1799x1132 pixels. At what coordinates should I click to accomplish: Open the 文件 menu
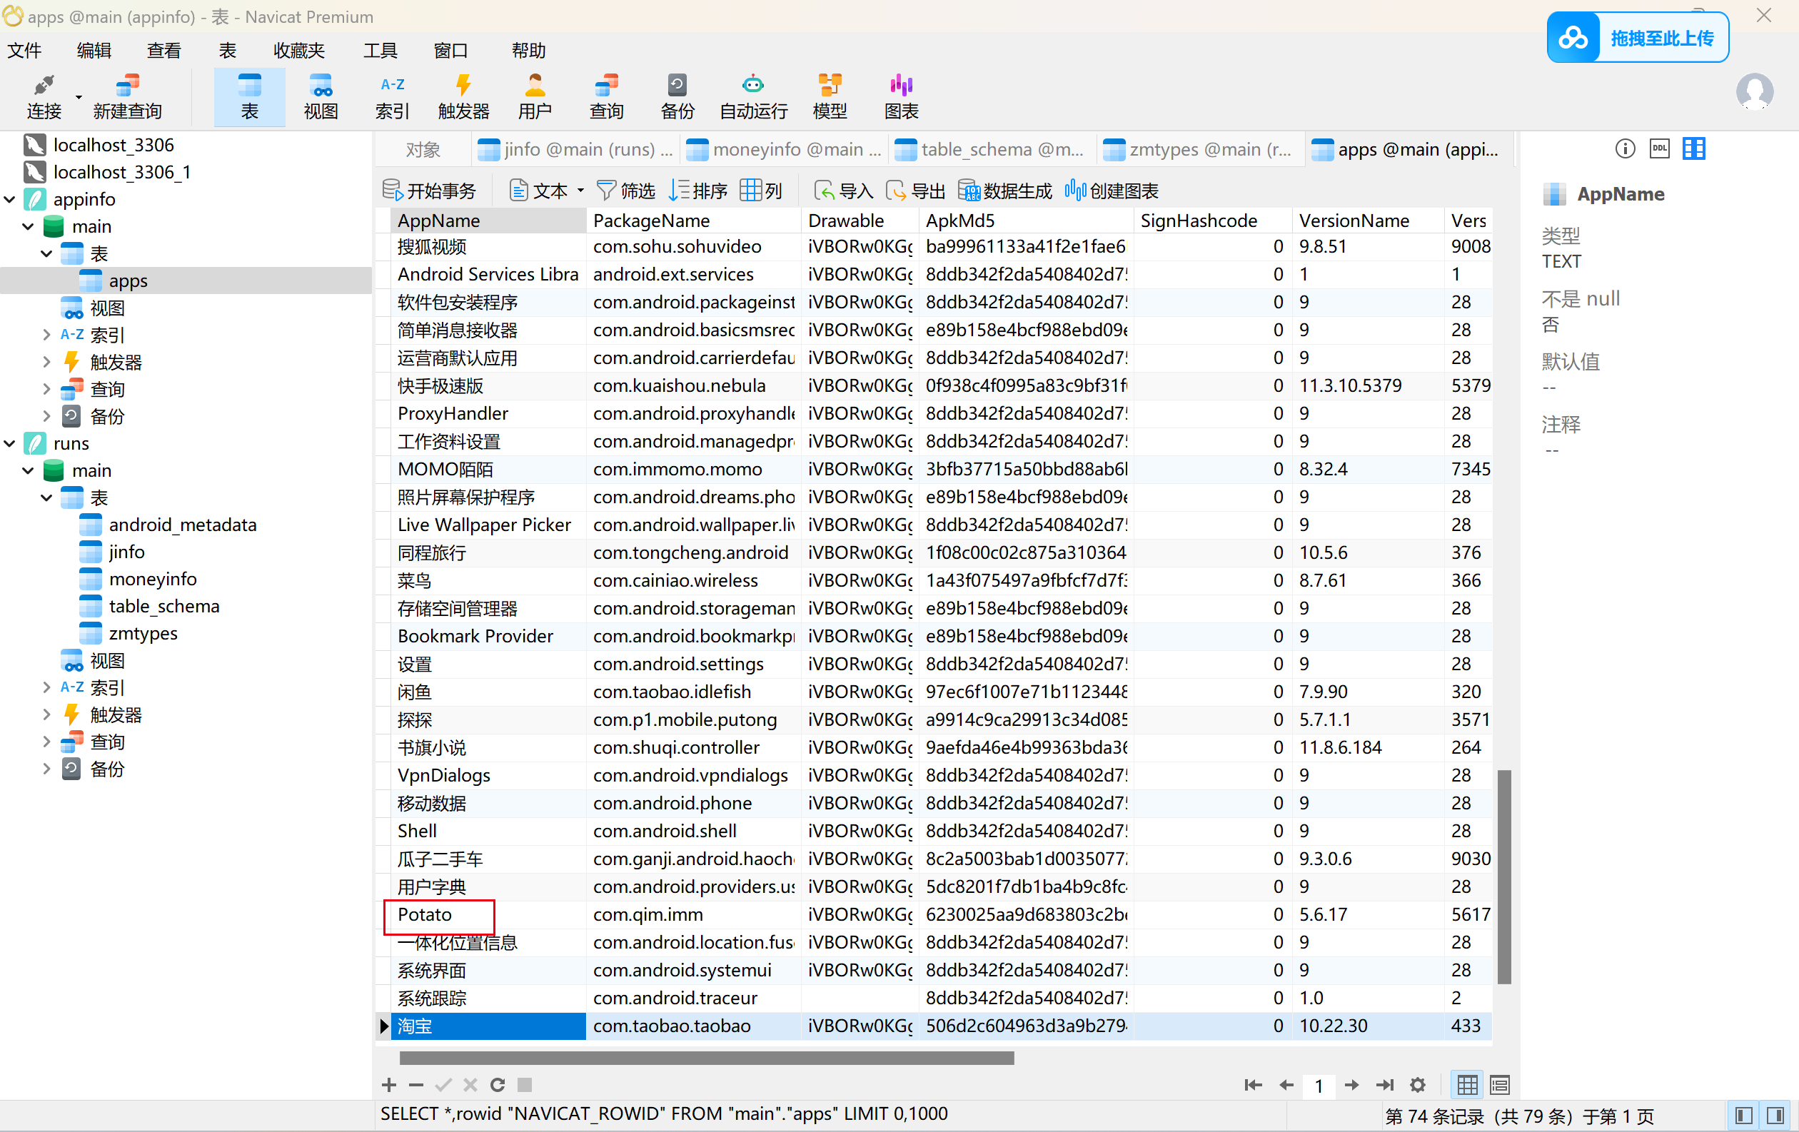click(x=24, y=50)
